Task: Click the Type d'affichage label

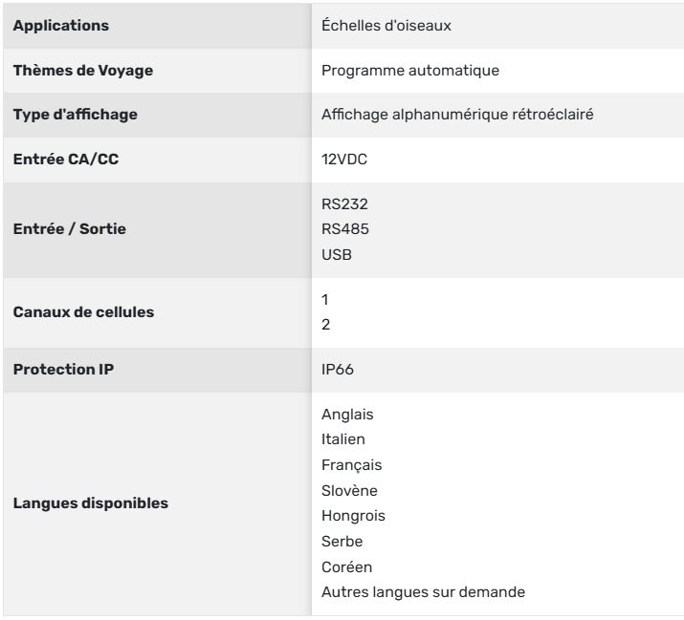Action: [76, 115]
